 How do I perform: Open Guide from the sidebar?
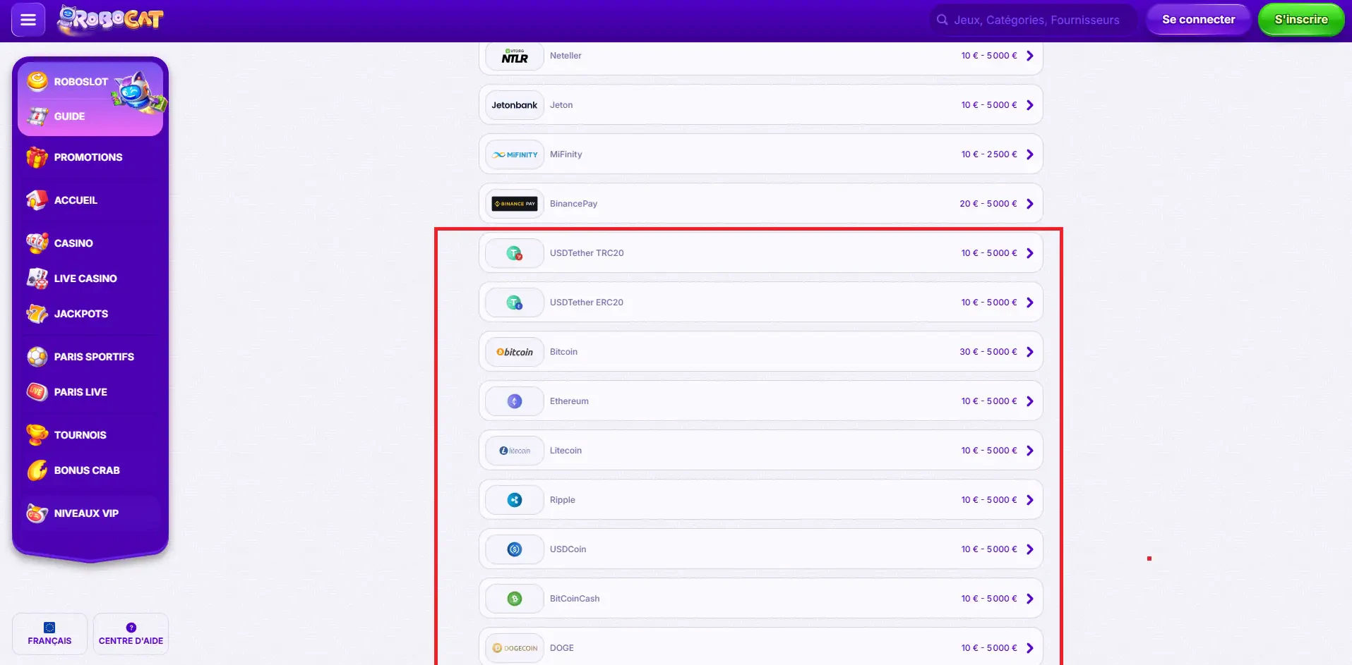69,116
